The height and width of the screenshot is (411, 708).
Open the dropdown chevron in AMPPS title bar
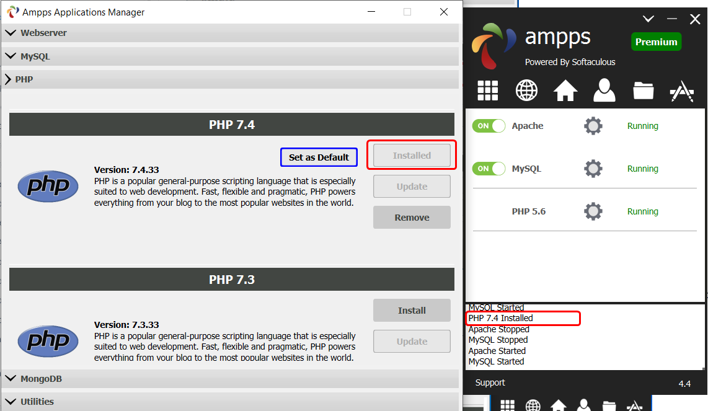648,19
